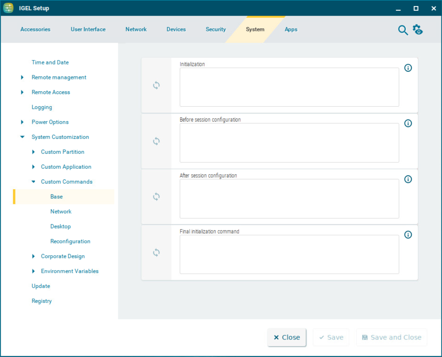The height and width of the screenshot is (357, 442).
Task: Click inside the Initialization text box
Action: 289,87
